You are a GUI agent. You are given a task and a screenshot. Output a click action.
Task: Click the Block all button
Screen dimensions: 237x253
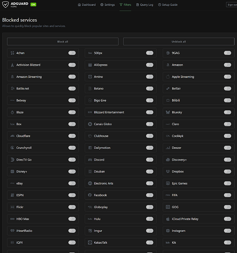pos(63,41)
